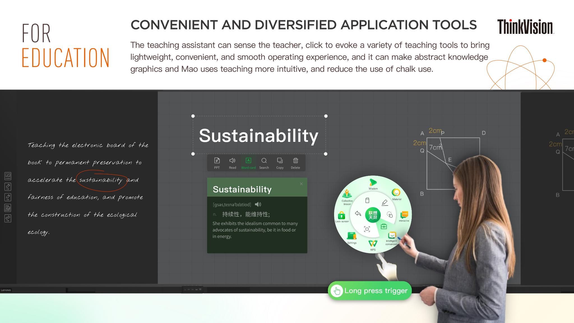
Task: Launch WPS from the radial menu
Action: (x=373, y=244)
